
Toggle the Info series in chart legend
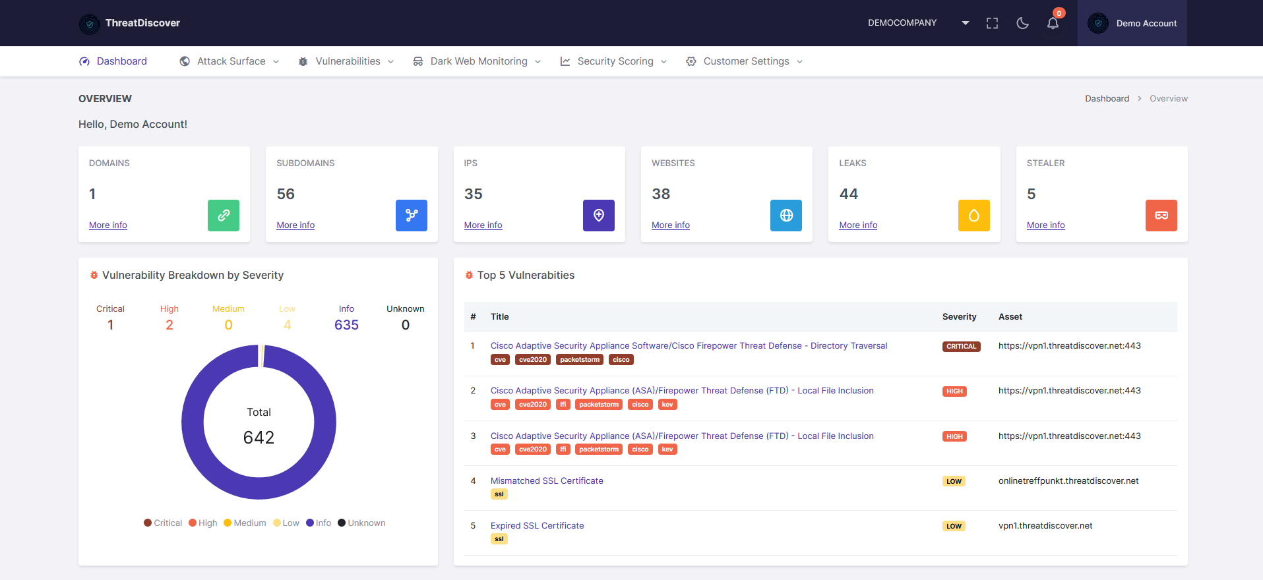(x=319, y=523)
